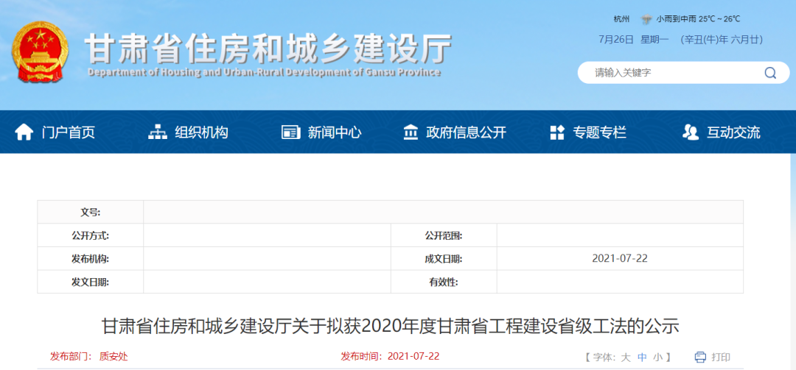Open the 新闻中心 menu
This screenshot has height=370, width=796.
pos(334,132)
